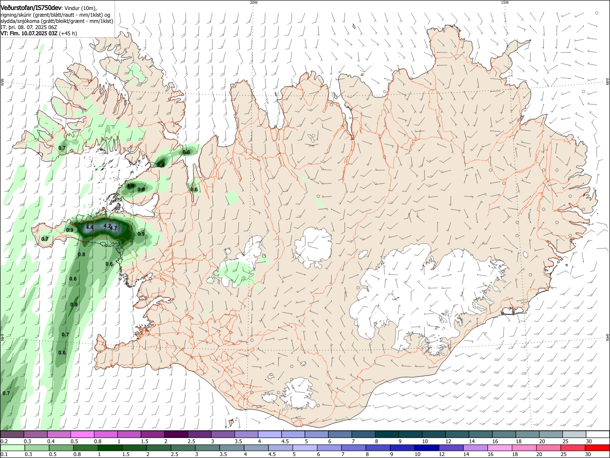Click the legend label text '0.1'
610x458 pixels.
pos(4,454)
